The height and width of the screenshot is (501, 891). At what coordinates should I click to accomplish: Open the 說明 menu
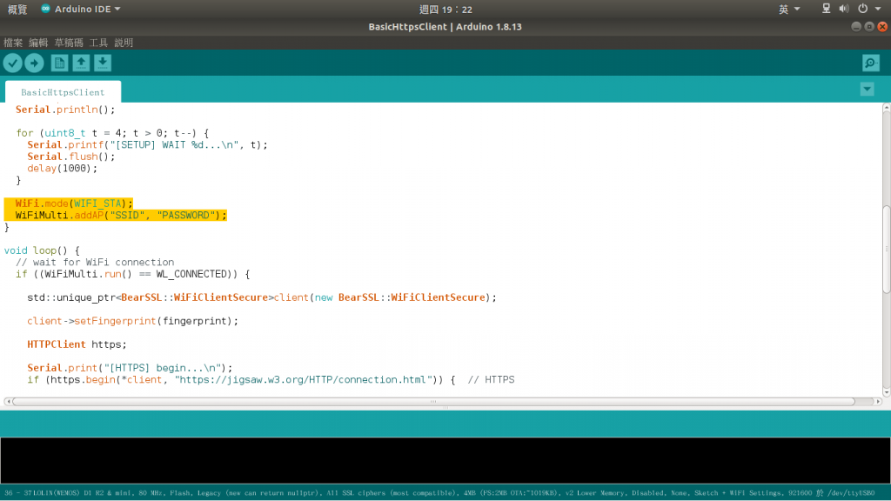coord(124,43)
